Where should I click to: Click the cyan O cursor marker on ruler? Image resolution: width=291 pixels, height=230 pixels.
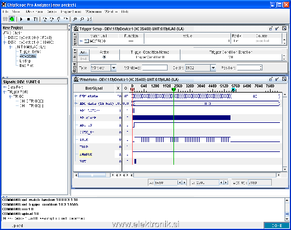[x=233, y=90]
